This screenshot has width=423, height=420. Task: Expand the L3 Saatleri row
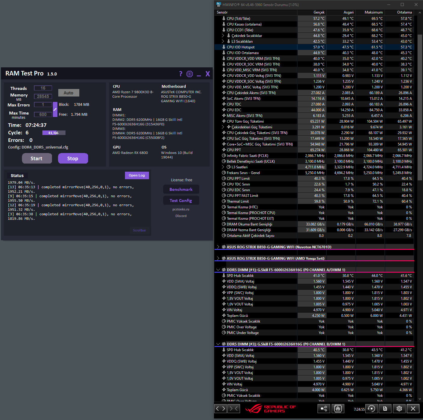tap(223, 167)
